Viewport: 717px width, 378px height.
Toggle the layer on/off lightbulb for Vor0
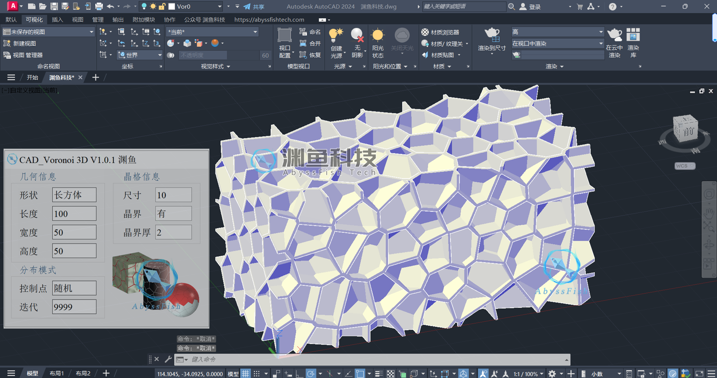tap(144, 6)
